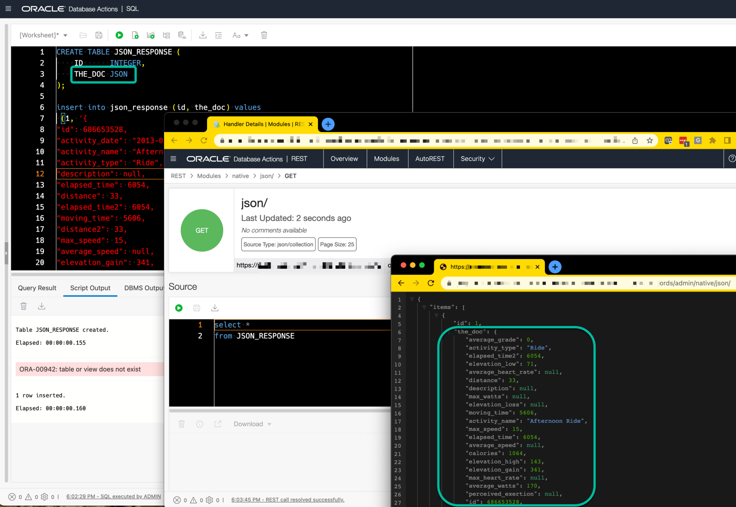Click the ORA-00942 error message row
The width and height of the screenshot is (736, 507).
pyautogui.click(x=89, y=369)
